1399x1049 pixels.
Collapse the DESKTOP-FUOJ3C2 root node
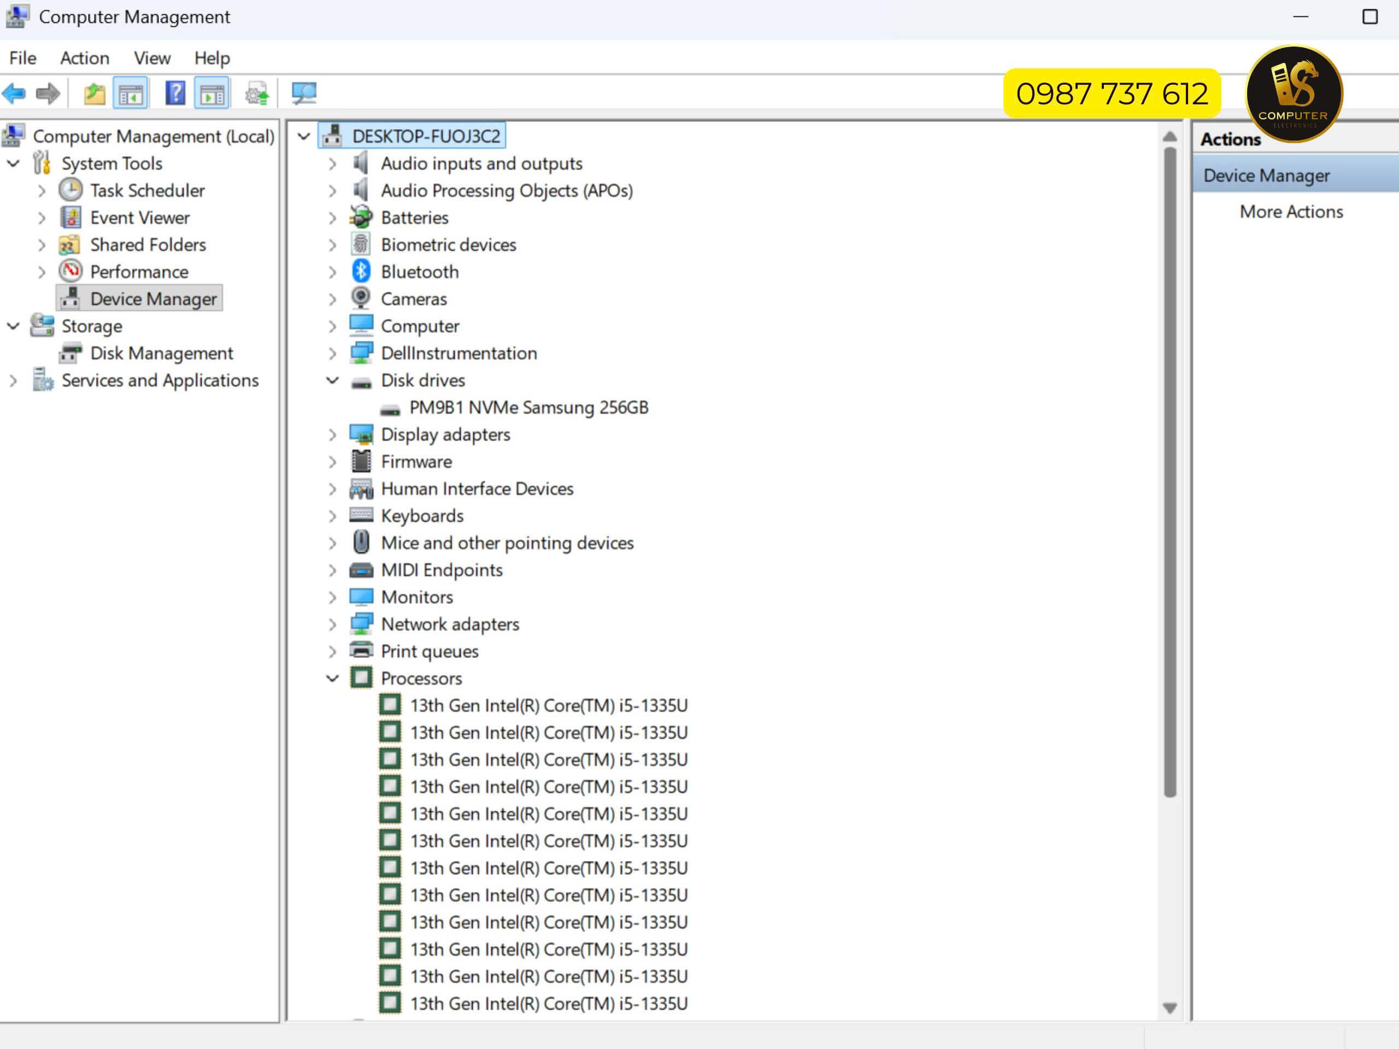[x=304, y=136]
